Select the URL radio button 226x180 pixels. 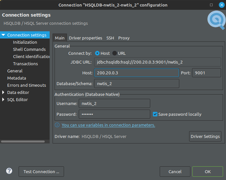[x=115, y=53]
